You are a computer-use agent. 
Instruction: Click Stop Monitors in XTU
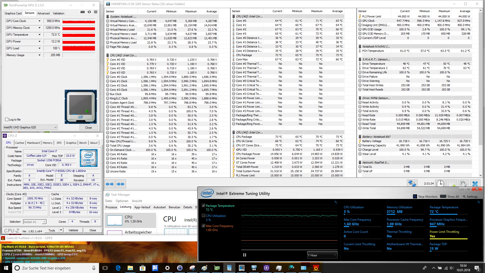[425, 196]
